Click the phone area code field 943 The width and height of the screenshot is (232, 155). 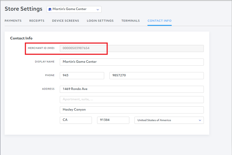pos(82,75)
